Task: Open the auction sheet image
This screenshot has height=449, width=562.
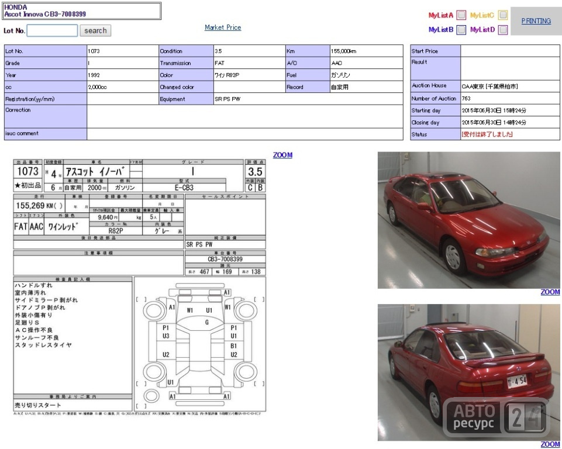Action: [x=139, y=288]
